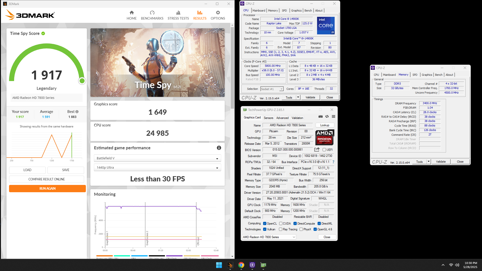Open the AMD Radeon HD 7800 Series GPU selector
The width and height of the screenshot is (482, 271).
(269, 237)
